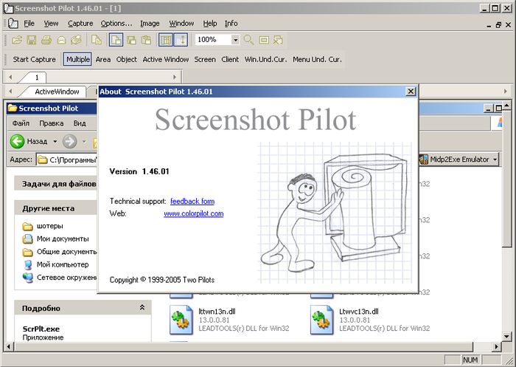Image resolution: width=516 pixels, height=367 pixels.
Task: Open the Window menu
Action: [181, 24]
